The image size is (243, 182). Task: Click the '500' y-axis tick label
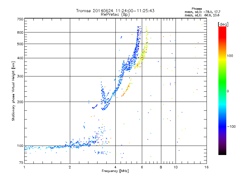[x=20, y=44]
